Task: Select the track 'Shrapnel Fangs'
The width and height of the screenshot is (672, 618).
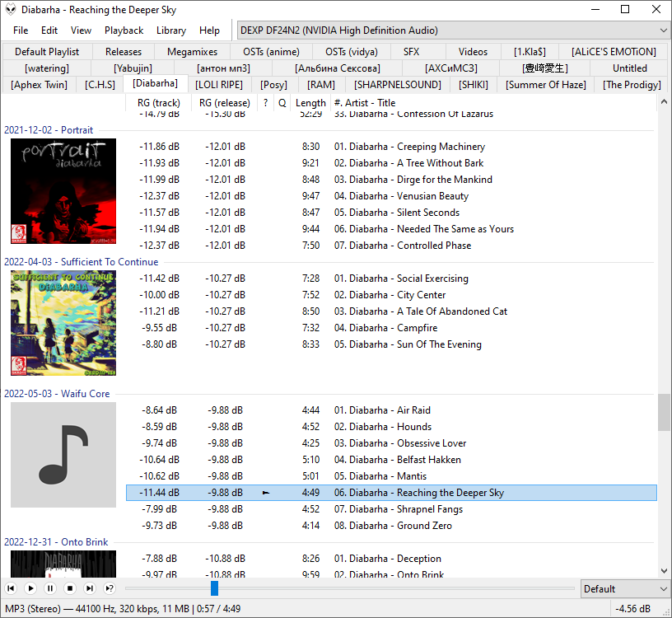Action: pos(391,509)
